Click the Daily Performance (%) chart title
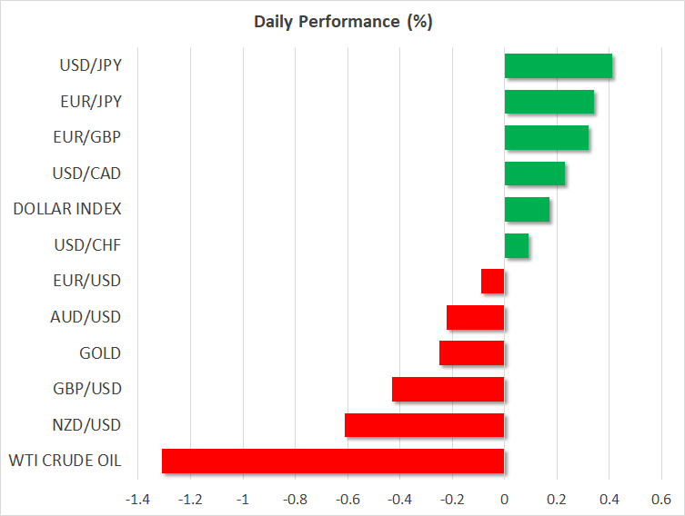685x516 pixels. [x=342, y=23]
